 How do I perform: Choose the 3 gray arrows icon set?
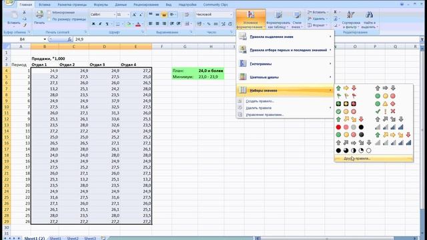click(x=385, y=88)
